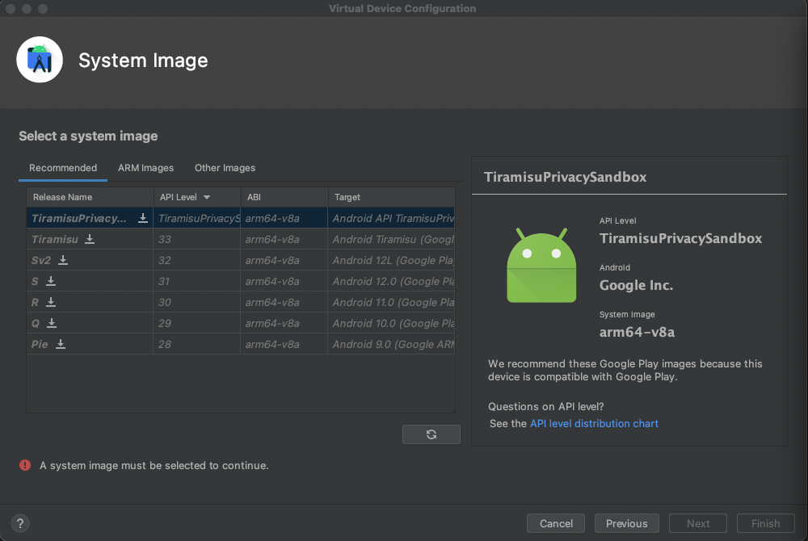Click the red error indicator icon
Screen dimensions: 808x541
coord(25,465)
